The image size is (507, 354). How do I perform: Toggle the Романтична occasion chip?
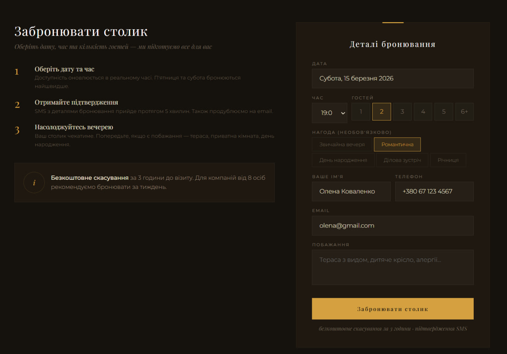pos(397,145)
